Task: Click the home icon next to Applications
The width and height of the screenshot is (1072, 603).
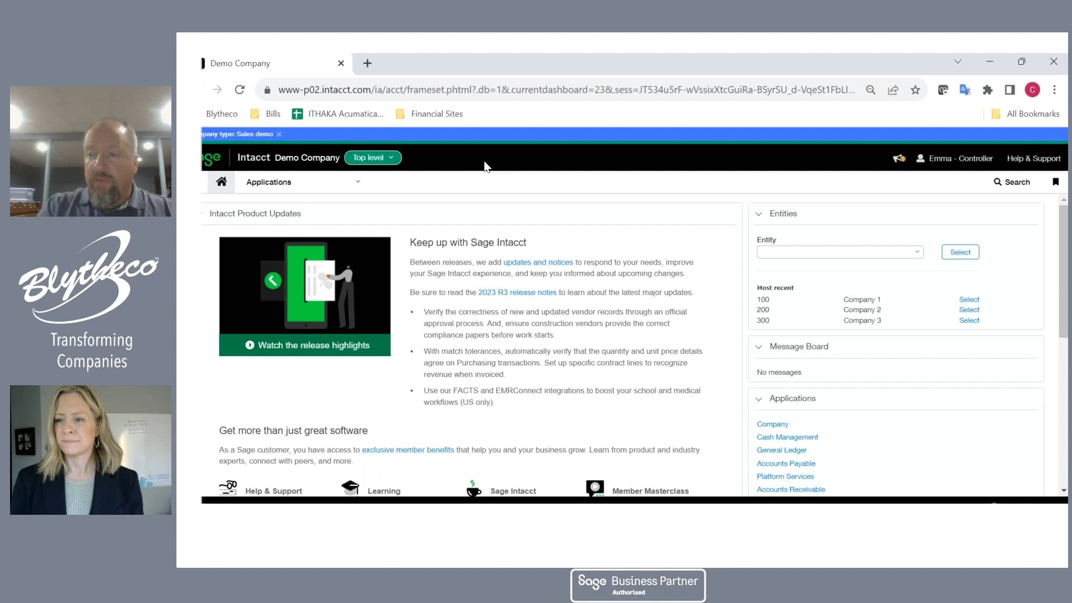Action: (221, 181)
